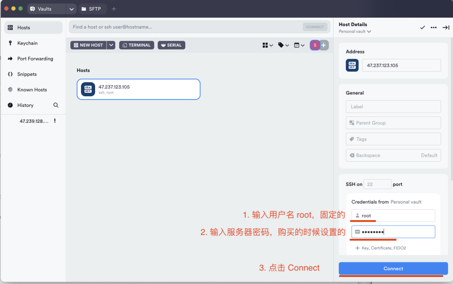
Task: Open the Hosts section in sidebar
Action: click(x=33, y=28)
